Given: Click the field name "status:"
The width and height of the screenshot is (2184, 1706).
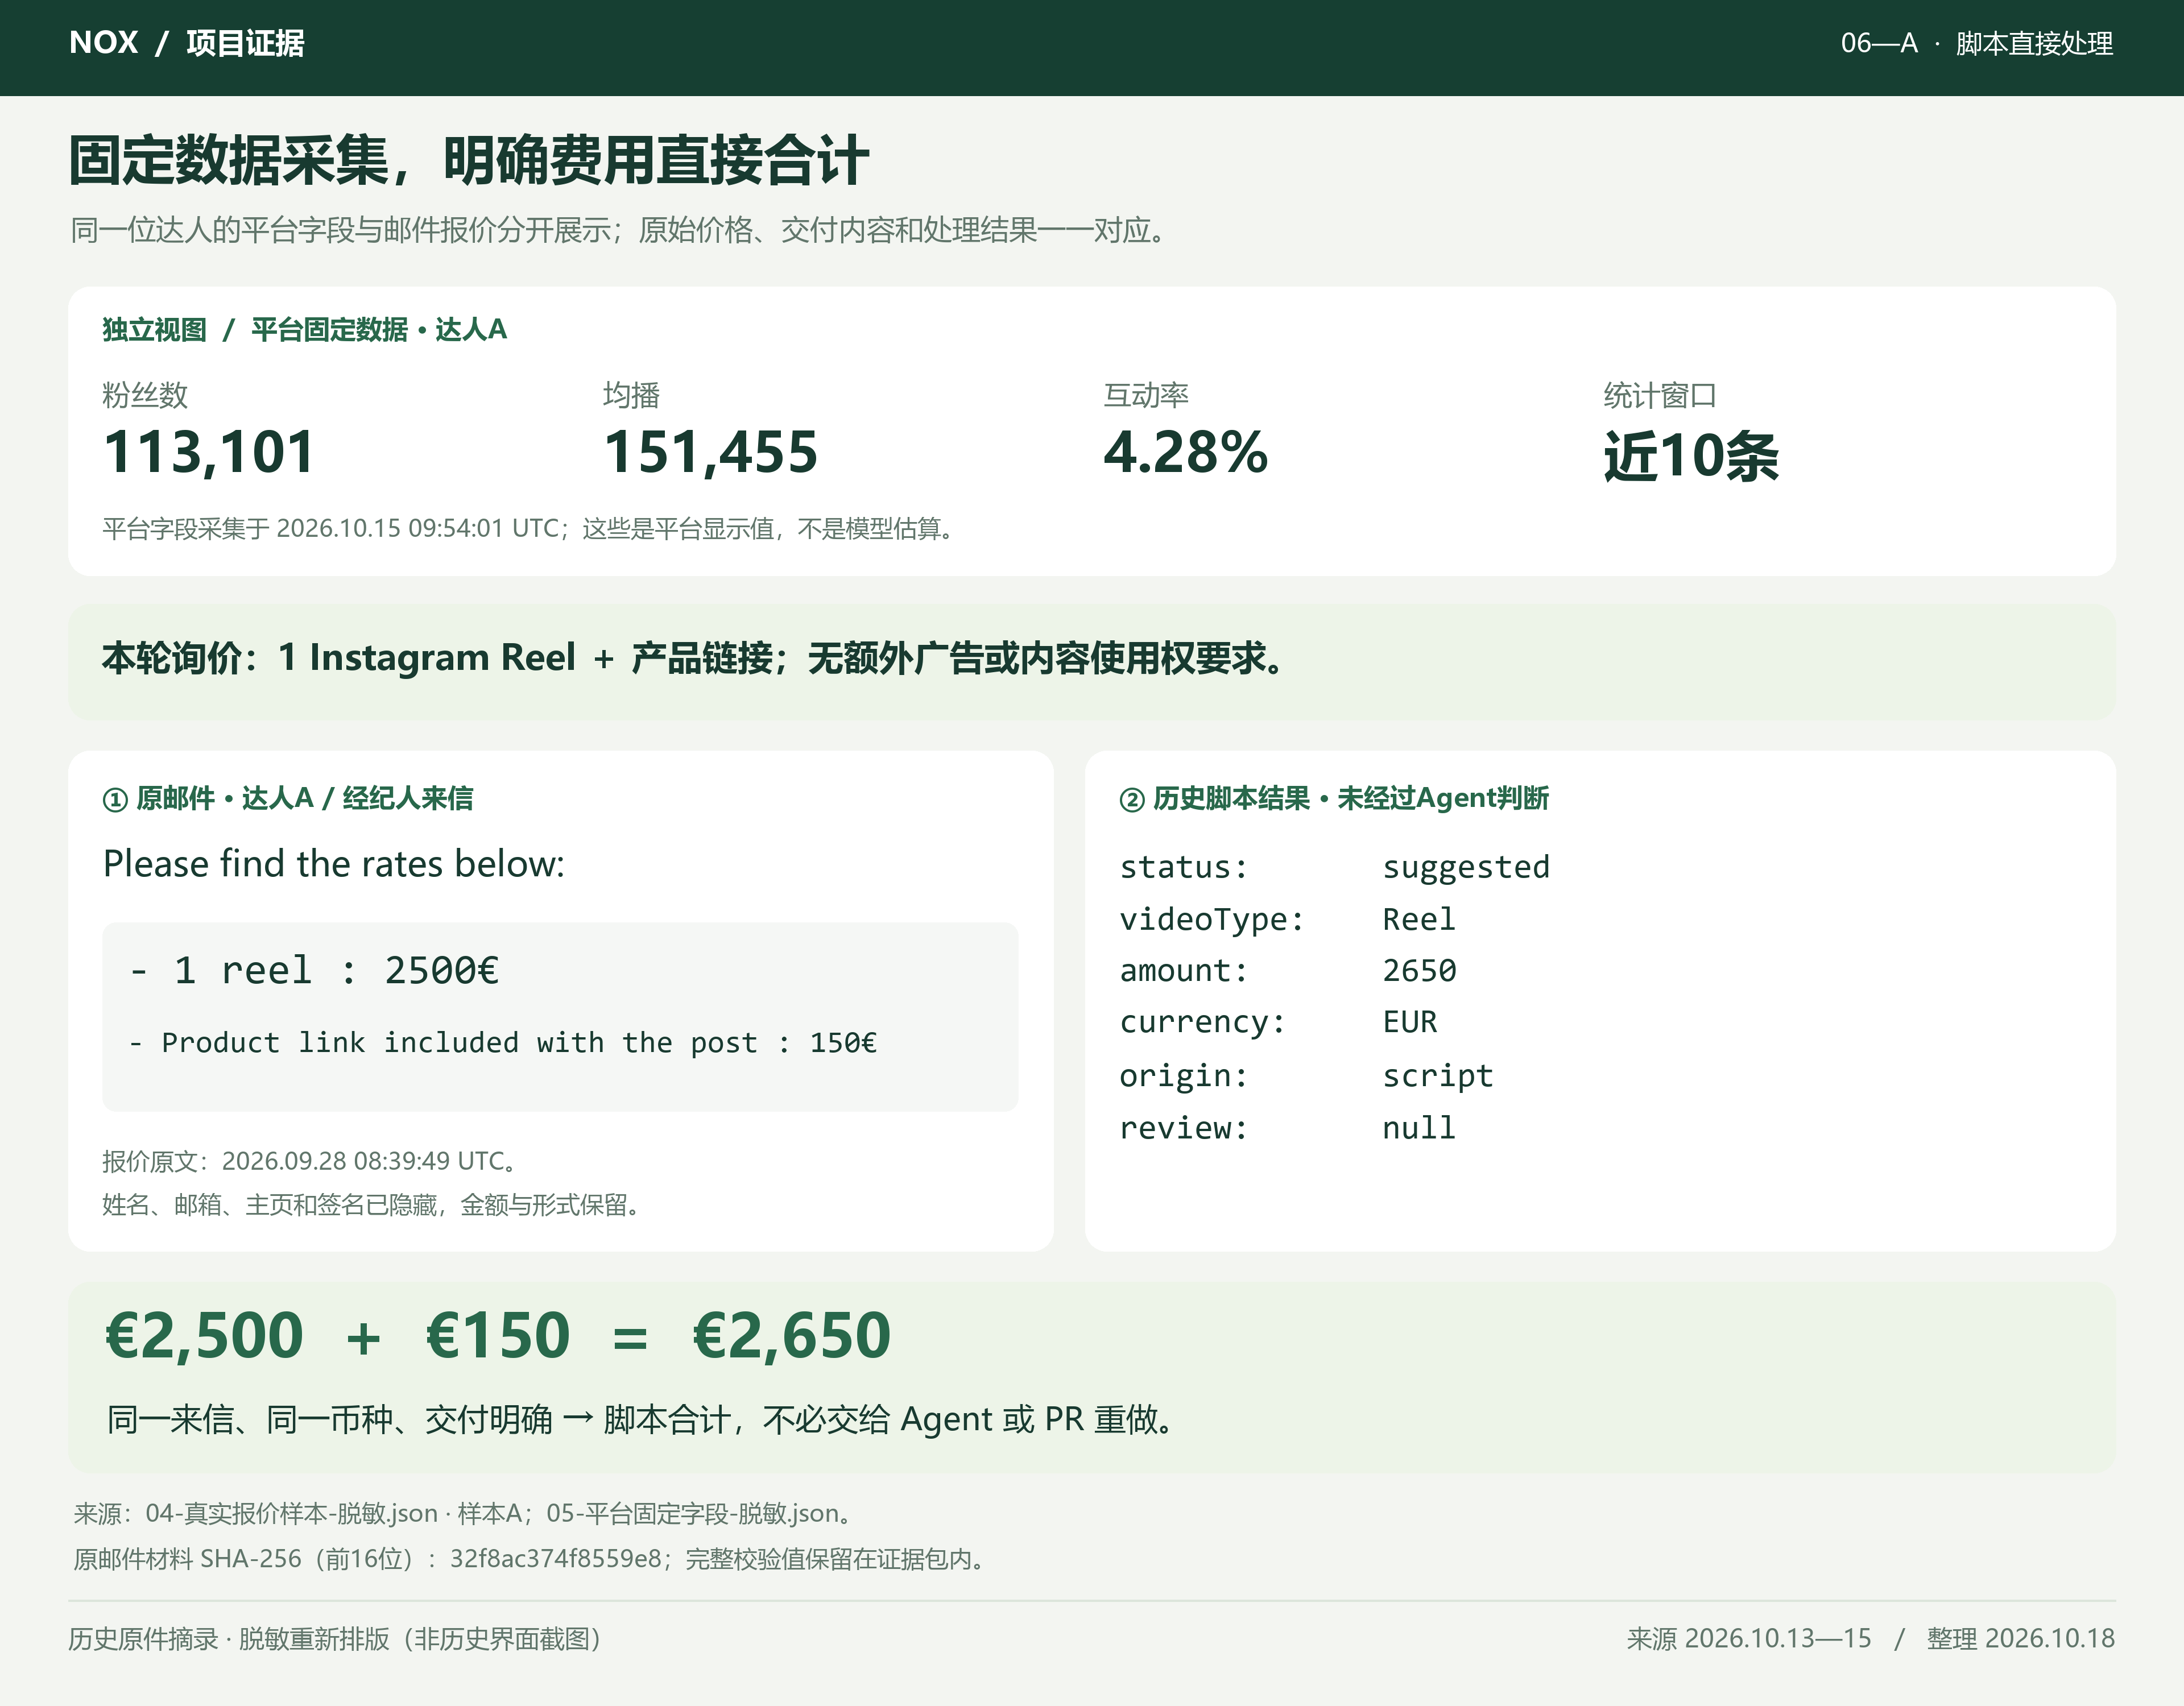Looking at the screenshot, I should tap(1184, 866).
